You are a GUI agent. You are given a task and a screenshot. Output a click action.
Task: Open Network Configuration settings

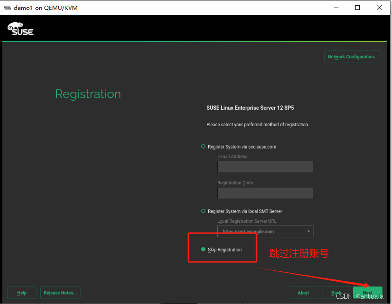pyautogui.click(x=353, y=56)
